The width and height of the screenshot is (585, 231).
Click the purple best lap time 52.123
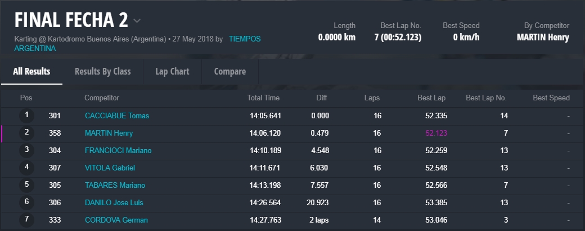point(435,133)
